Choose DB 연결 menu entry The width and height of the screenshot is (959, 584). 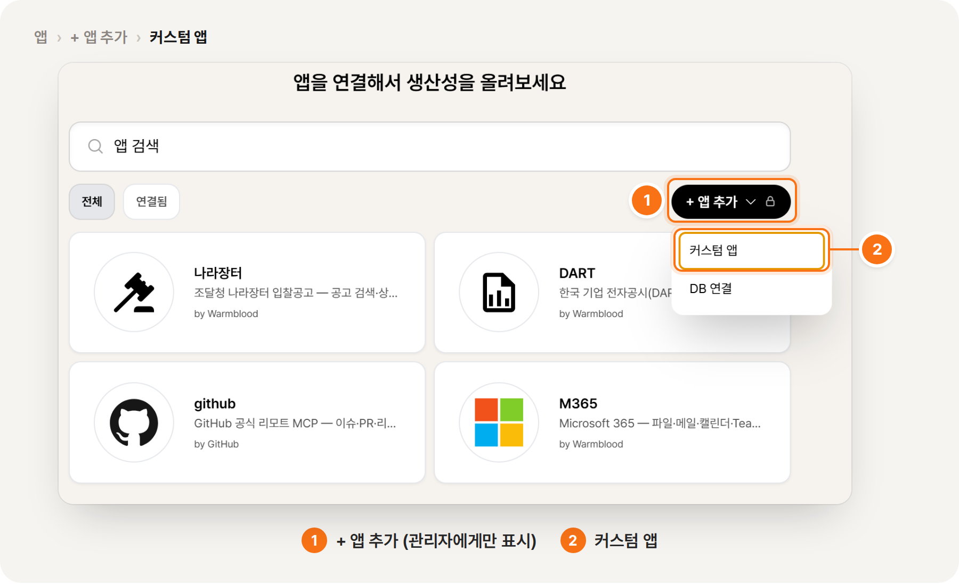coord(751,289)
